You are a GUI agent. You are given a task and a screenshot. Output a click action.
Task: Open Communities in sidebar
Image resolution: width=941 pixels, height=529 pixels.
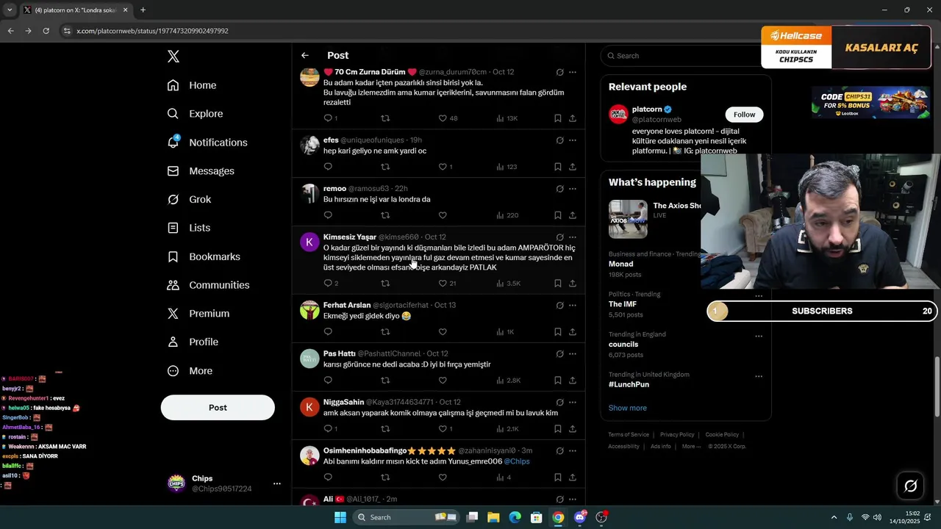pos(208,285)
